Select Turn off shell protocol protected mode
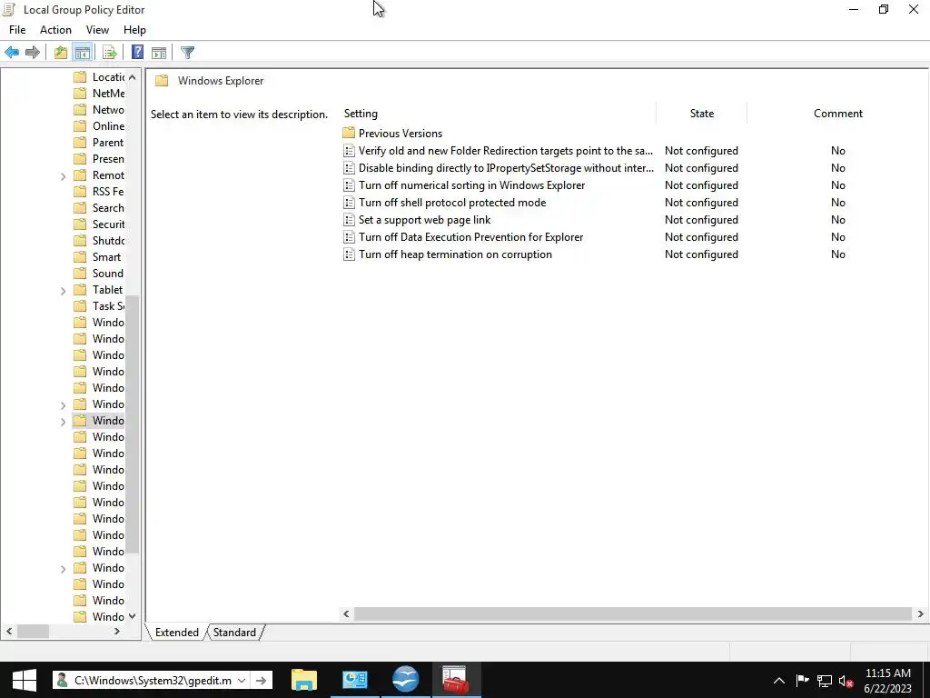 tap(452, 203)
